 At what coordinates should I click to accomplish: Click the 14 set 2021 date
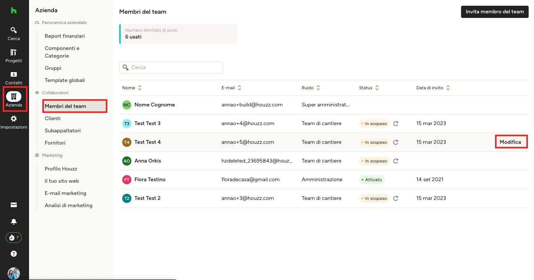[430, 180]
